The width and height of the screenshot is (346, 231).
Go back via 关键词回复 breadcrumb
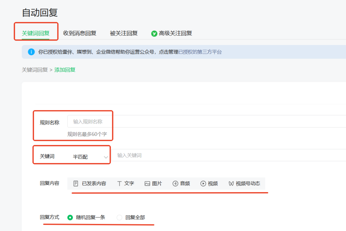click(x=35, y=70)
